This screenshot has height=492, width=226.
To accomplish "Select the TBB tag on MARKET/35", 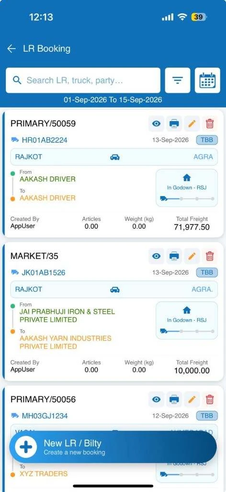I will pos(207,272).
